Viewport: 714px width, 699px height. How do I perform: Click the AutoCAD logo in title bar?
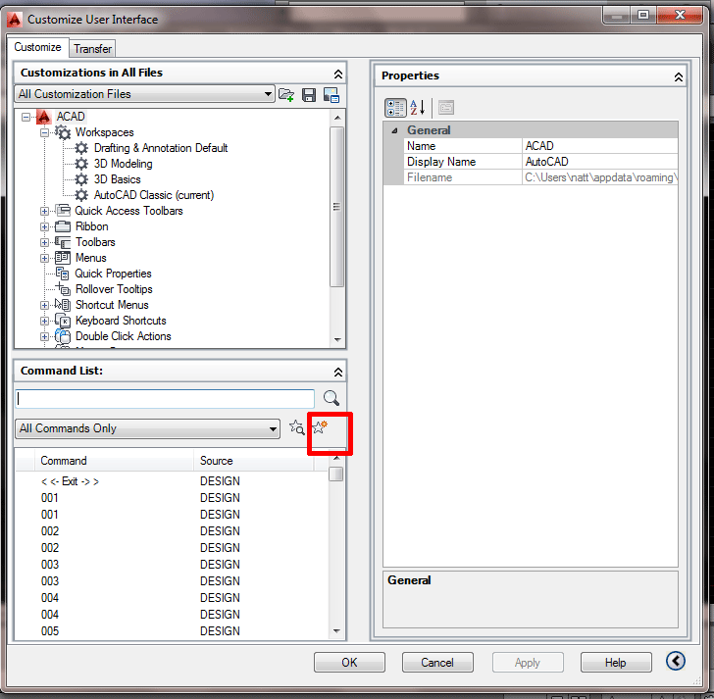[15, 19]
